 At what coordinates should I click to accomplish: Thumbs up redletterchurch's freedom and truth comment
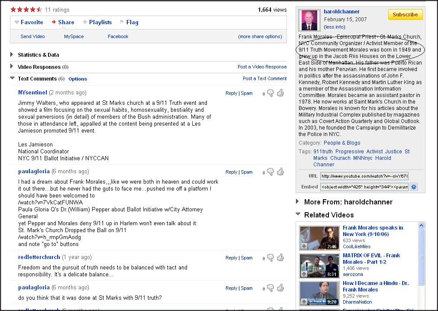tap(280, 258)
